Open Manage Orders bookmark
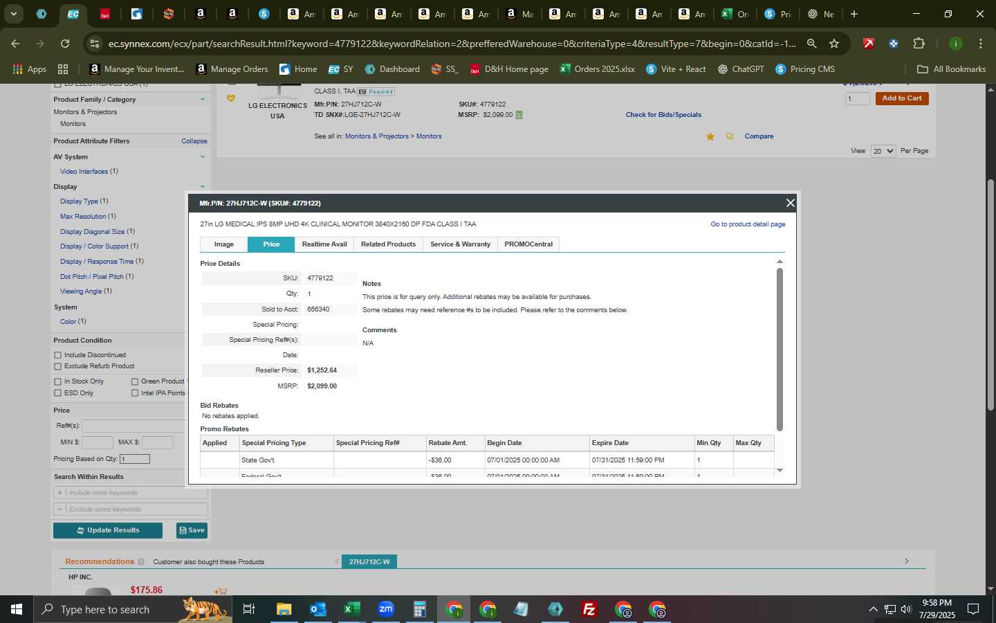996x623 pixels. [x=232, y=69]
